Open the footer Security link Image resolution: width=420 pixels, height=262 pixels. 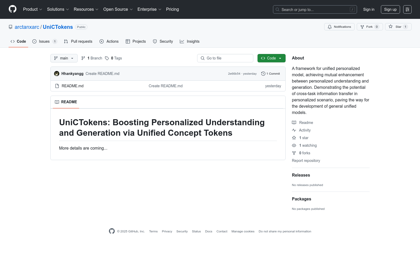click(x=182, y=231)
